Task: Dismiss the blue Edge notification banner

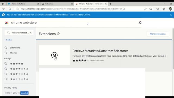Action: coord(171,15)
